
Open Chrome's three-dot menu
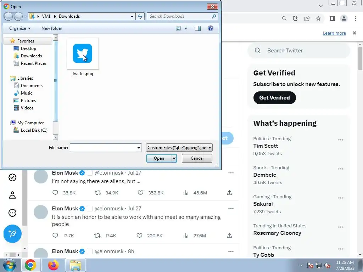pos(355,18)
